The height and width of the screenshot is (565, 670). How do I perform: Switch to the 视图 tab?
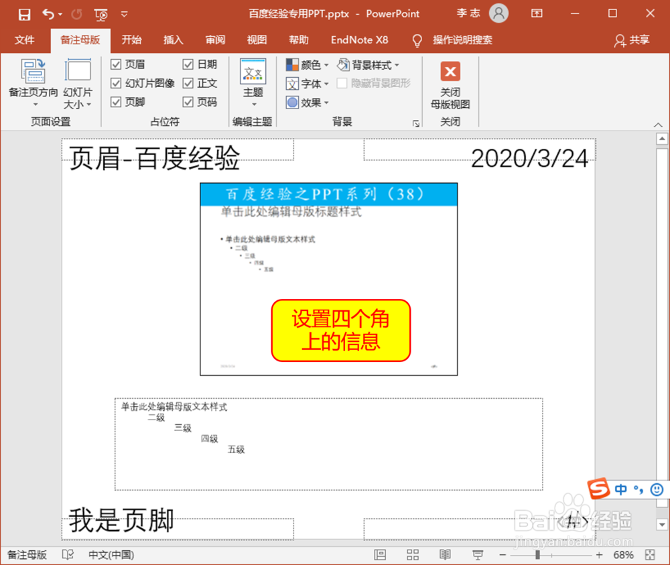(x=257, y=40)
